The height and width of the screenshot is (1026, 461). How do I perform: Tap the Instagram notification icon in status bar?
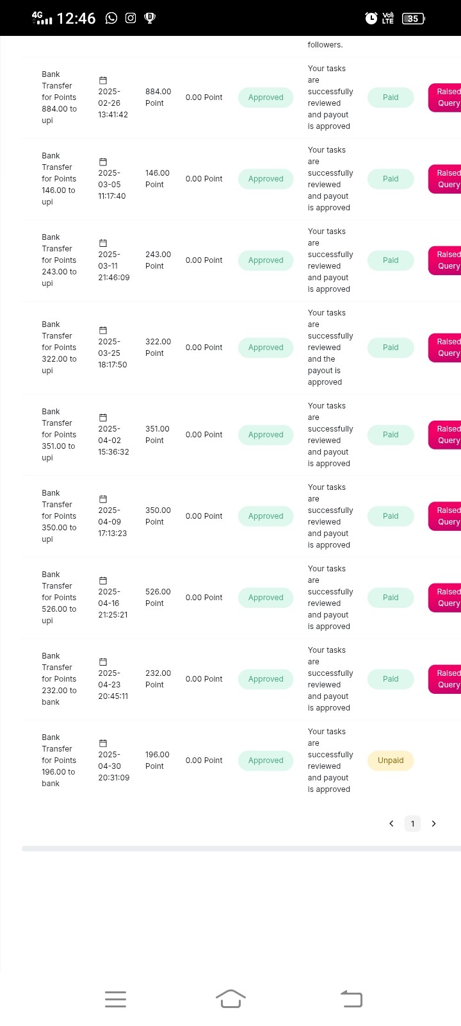(131, 18)
